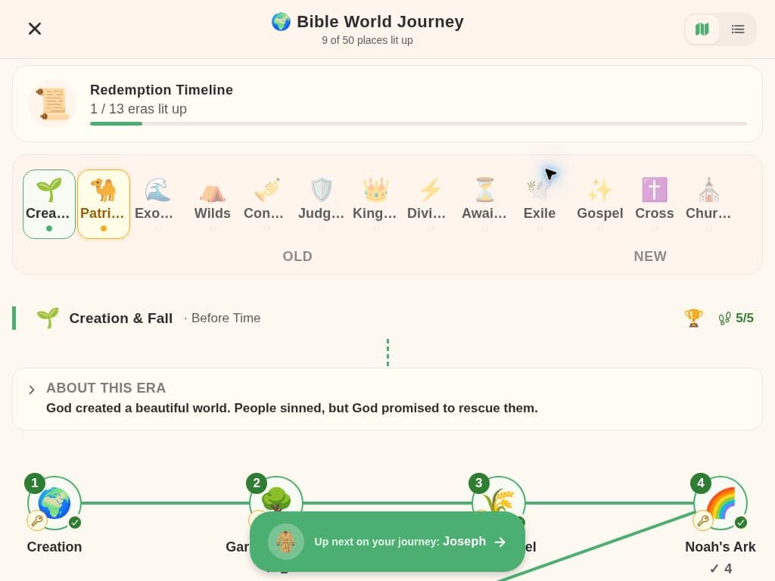Click the arrow on the Joseph banner
The image size is (775, 581).
[x=500, y=542]
